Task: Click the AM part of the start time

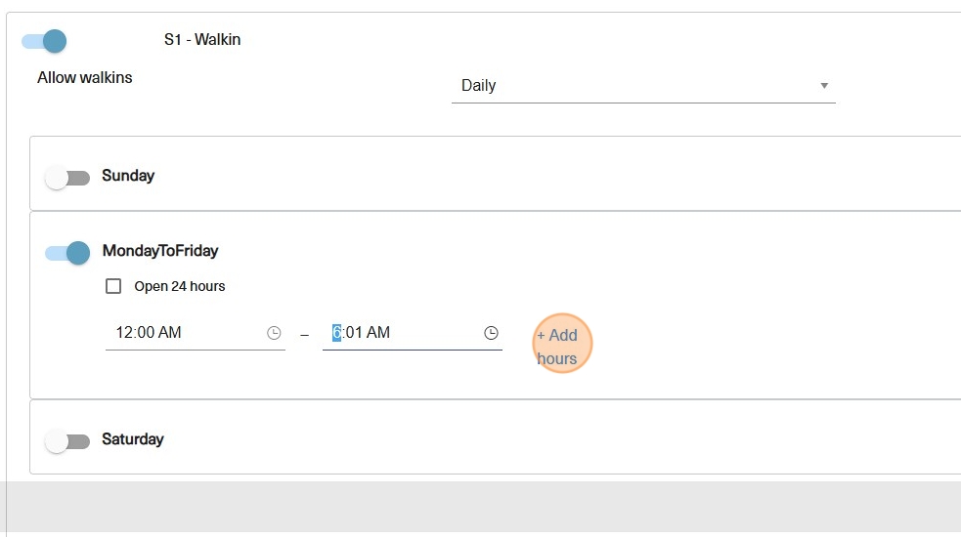Action: tap(170, 333)
